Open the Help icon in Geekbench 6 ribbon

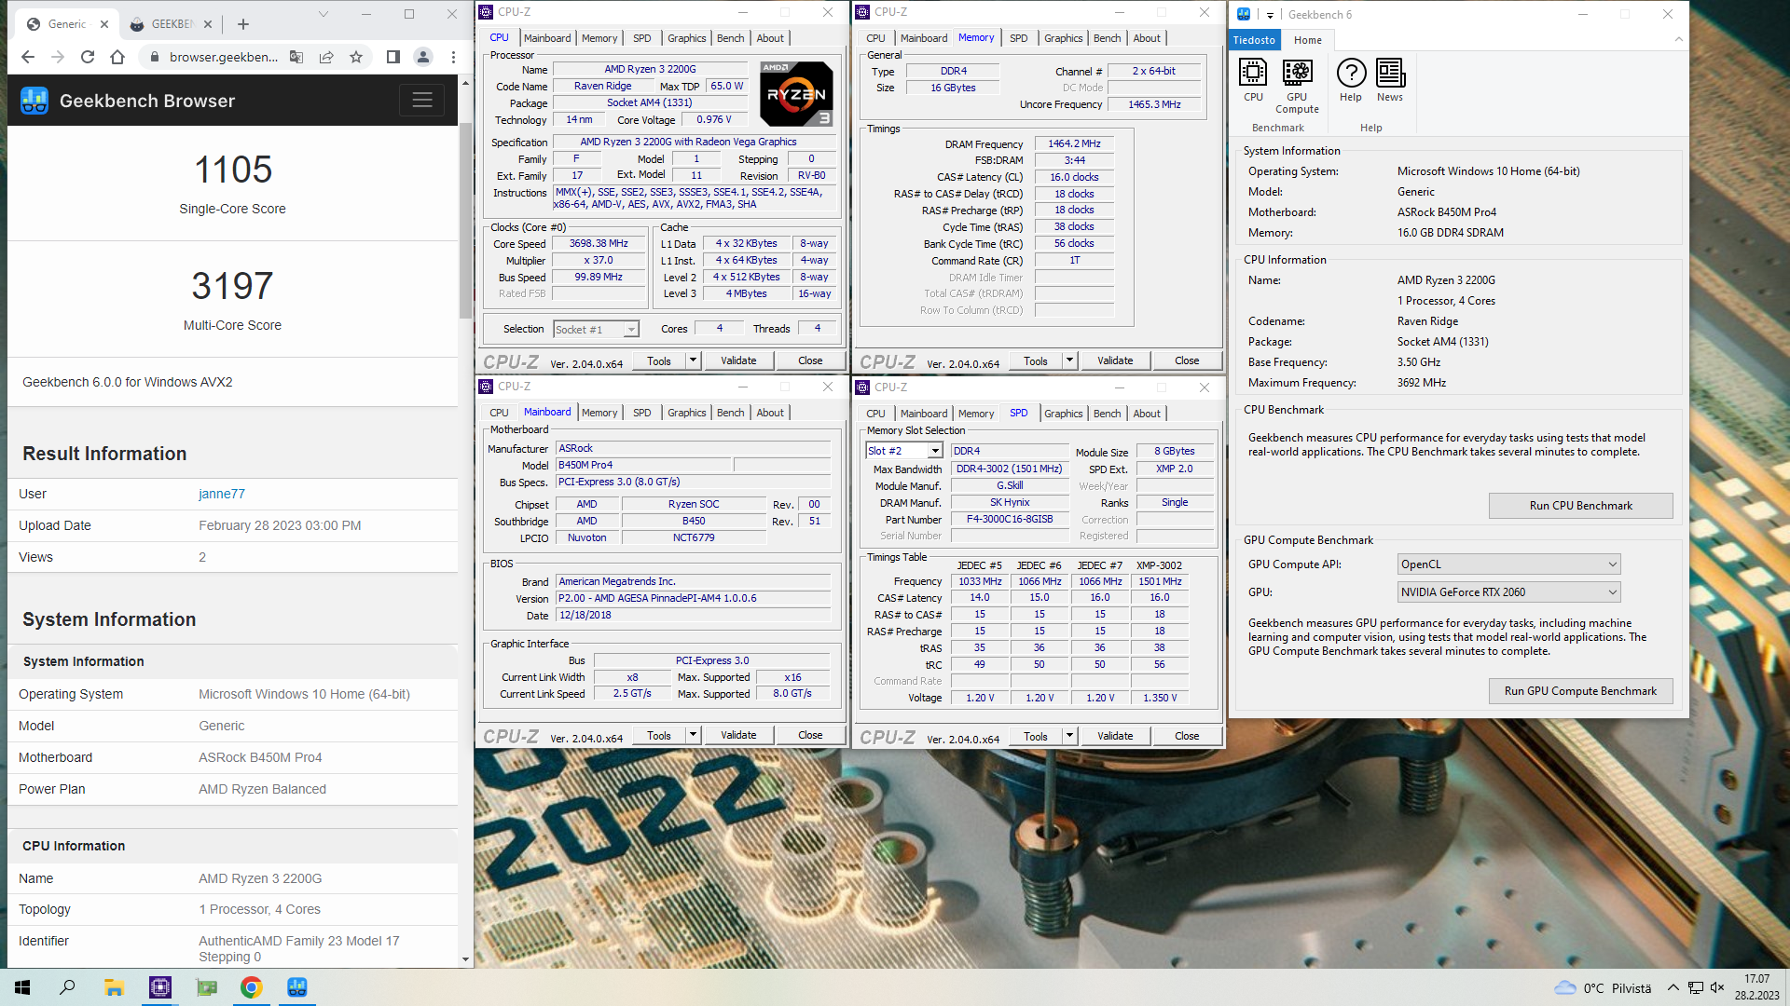click(1351, 80)
